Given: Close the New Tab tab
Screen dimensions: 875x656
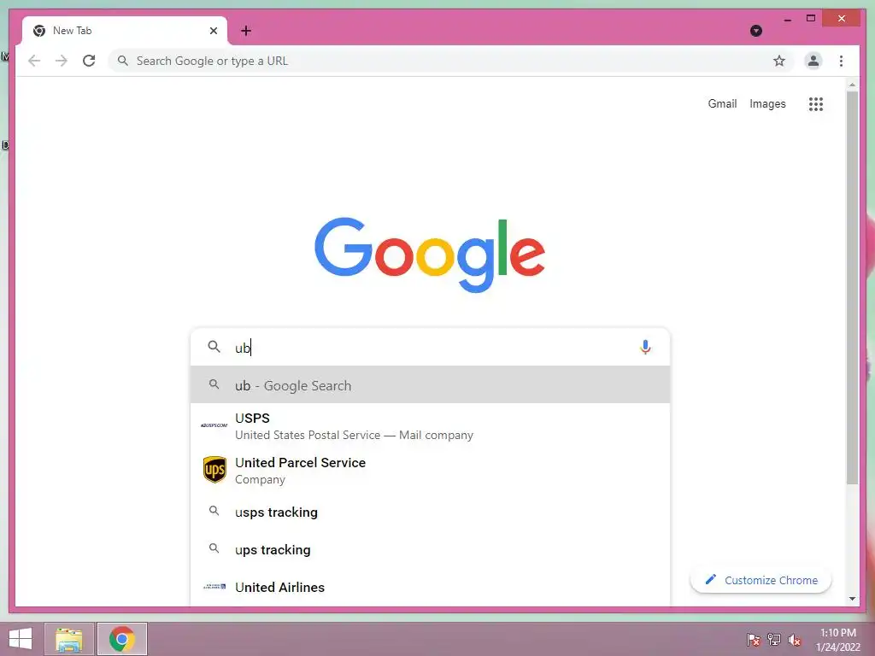Looking at the screenshot, I should click(213, 31).
